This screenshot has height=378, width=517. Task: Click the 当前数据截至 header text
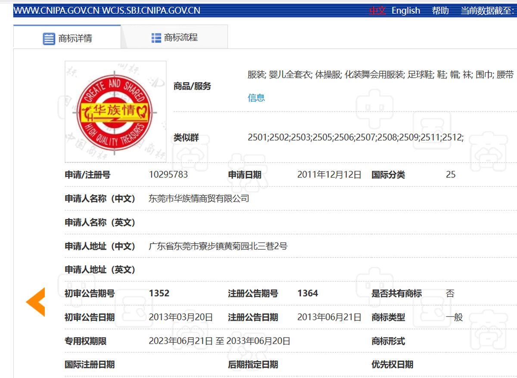pos(488,10)
